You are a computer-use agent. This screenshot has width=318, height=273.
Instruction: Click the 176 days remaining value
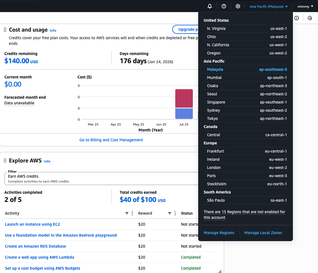[x=133, y=61]
